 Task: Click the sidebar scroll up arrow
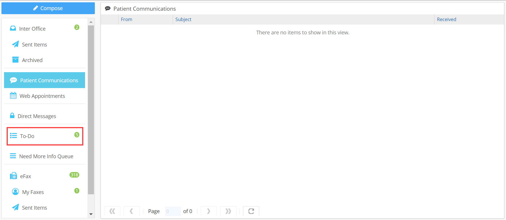91,22
